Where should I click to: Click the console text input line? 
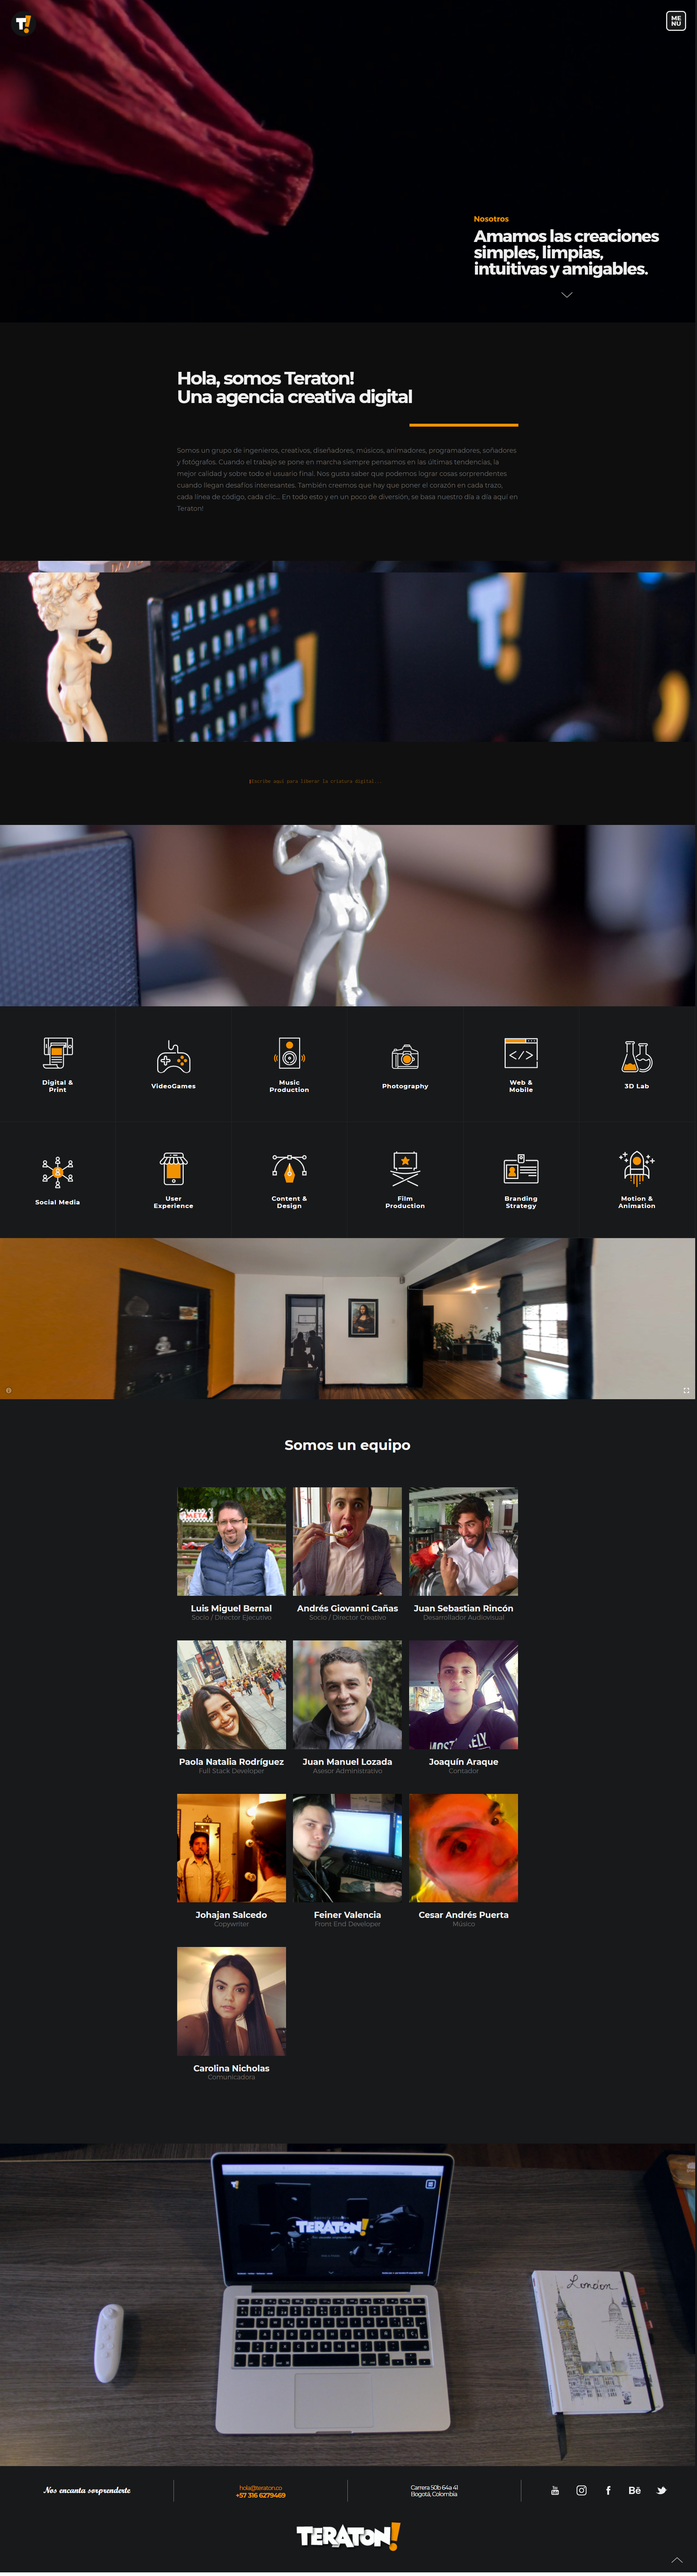(x=315, y=781)
